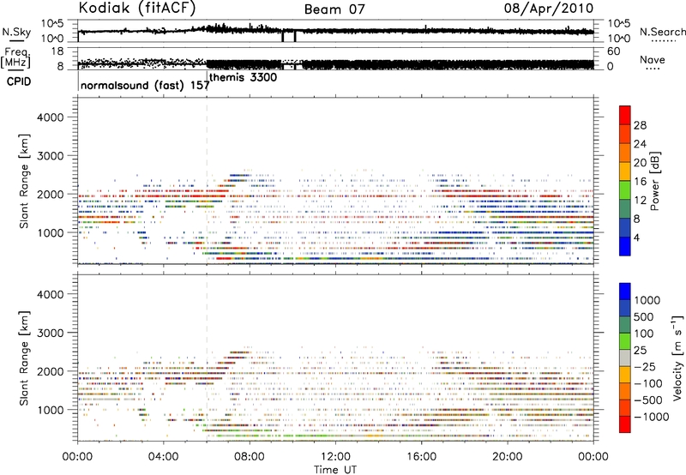Click the "10^5" label beside N.Search
This screenshot has width=686, height=475.
point(619,24)
